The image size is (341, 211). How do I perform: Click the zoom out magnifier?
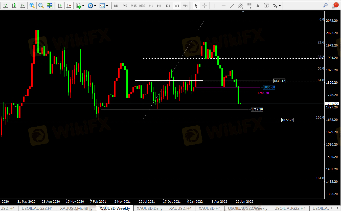pos(41,6)
